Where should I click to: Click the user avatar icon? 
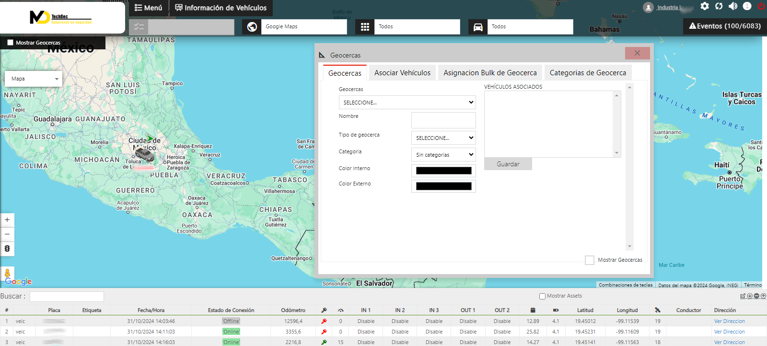tap(648, 8)
